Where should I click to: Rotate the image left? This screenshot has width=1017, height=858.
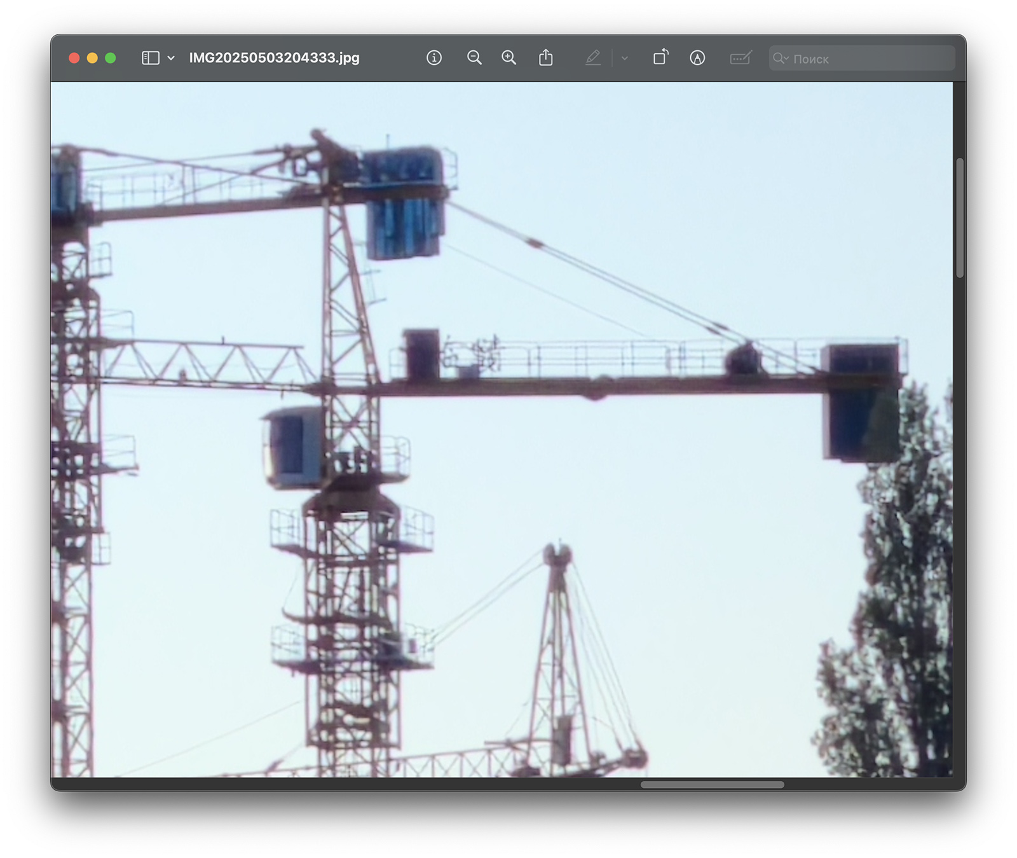pyautogui.click(x=661, y=57)
